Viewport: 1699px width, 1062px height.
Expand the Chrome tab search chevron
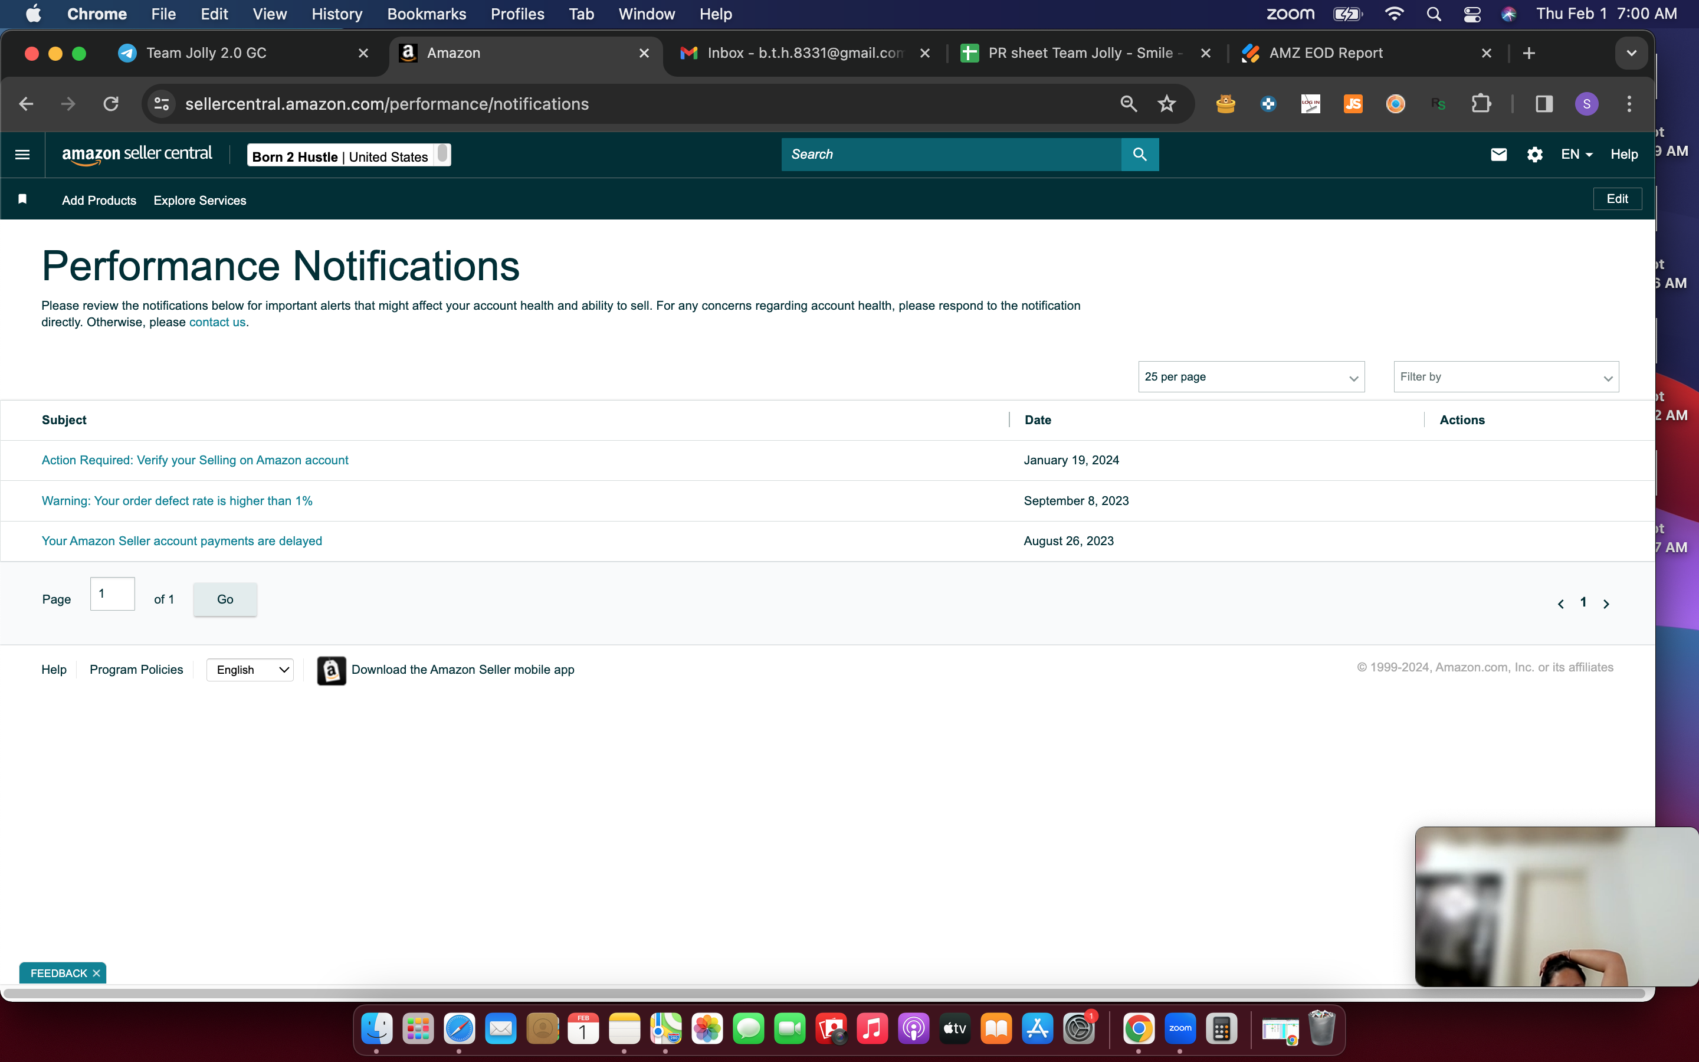(x=1631, y=53)
